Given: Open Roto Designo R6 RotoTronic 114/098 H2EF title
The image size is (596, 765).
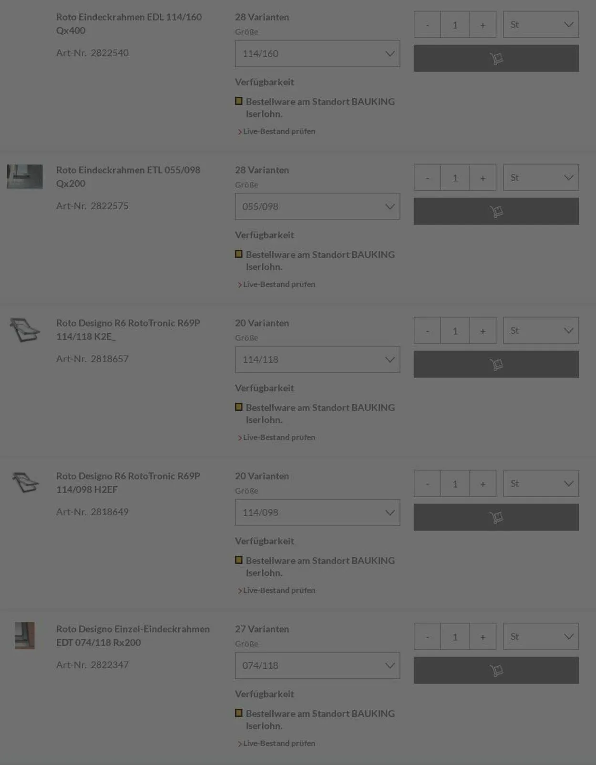Looking at the screenshot, I should (128, 482).
